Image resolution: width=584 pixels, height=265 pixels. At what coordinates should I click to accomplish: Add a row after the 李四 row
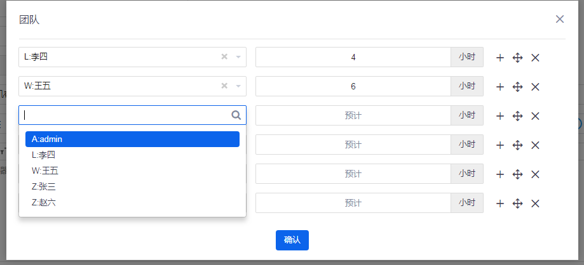pyautogui.click(x=500, y=58)
